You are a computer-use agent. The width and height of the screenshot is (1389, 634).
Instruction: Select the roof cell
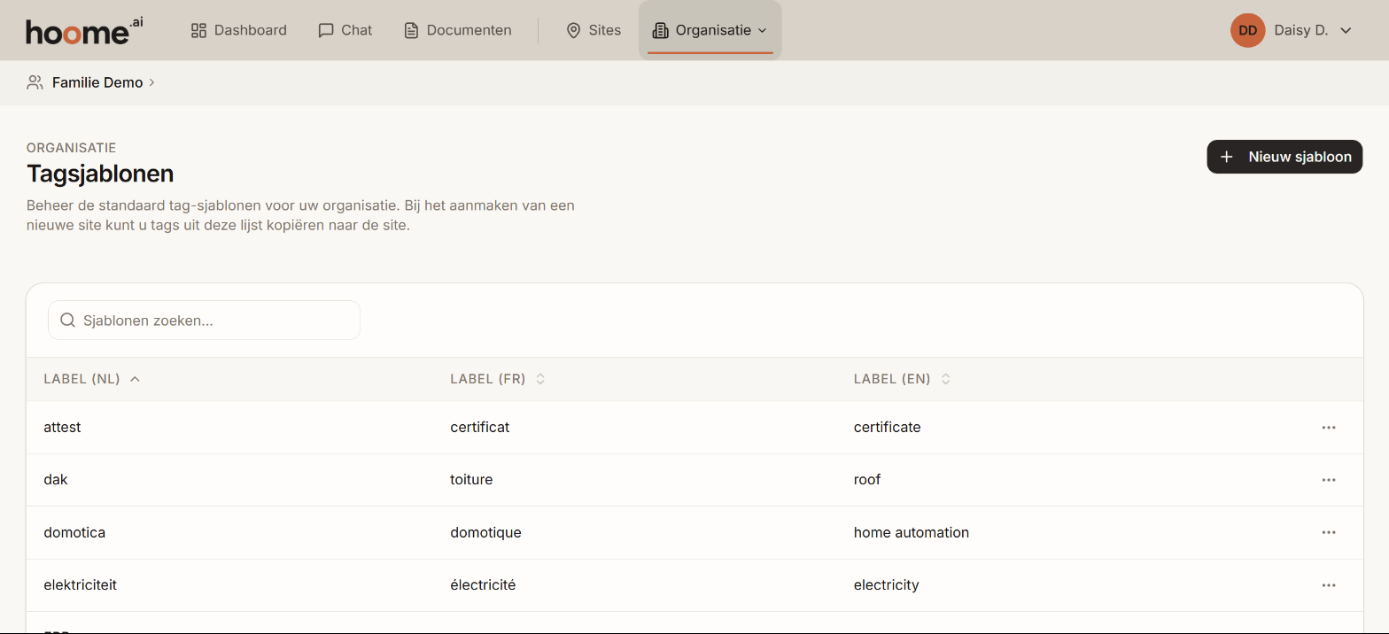point(867,480)
